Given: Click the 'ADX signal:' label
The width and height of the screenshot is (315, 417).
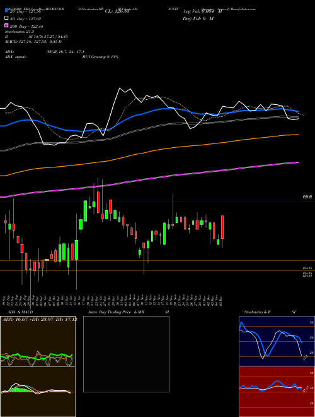Looking at the screenshot, I should [16, 57].
